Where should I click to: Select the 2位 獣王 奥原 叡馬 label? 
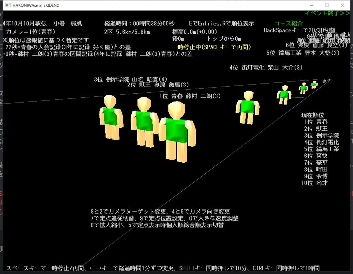(x=158, y=85)
